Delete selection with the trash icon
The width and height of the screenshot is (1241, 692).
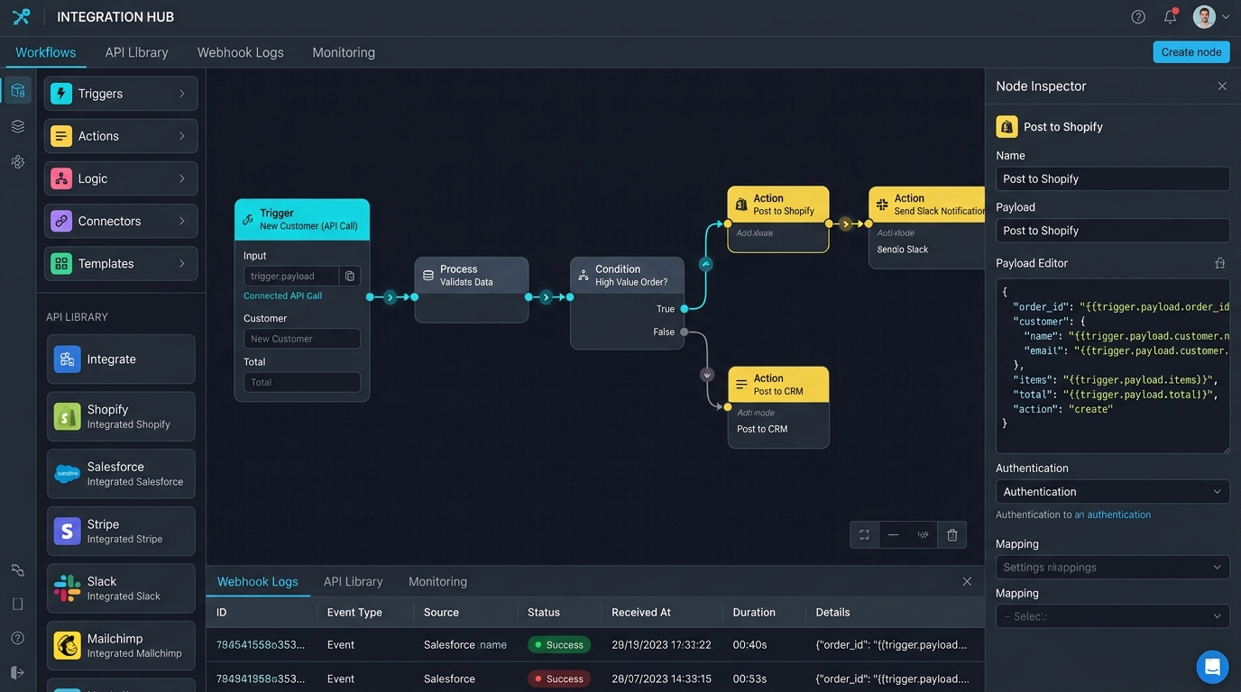(x=952, y=535)
